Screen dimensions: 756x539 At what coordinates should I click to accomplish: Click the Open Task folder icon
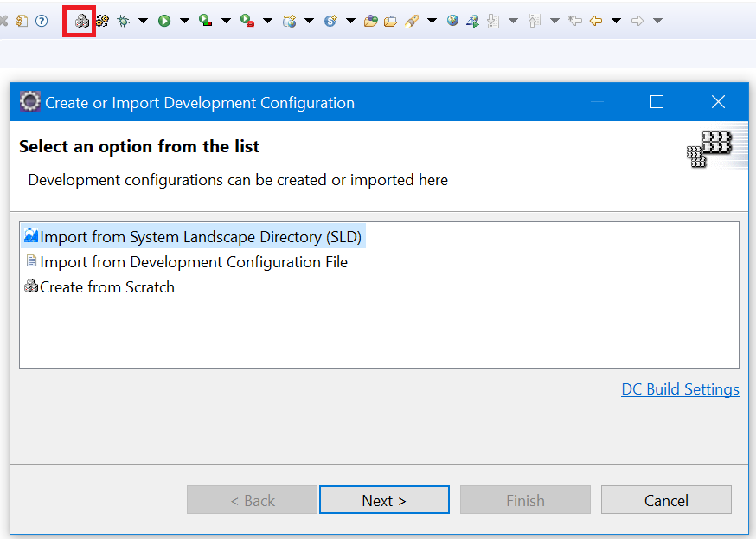[x=390, y=21]
